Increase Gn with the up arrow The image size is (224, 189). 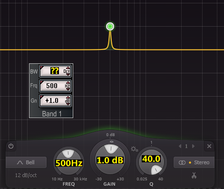tap(68, 97)
